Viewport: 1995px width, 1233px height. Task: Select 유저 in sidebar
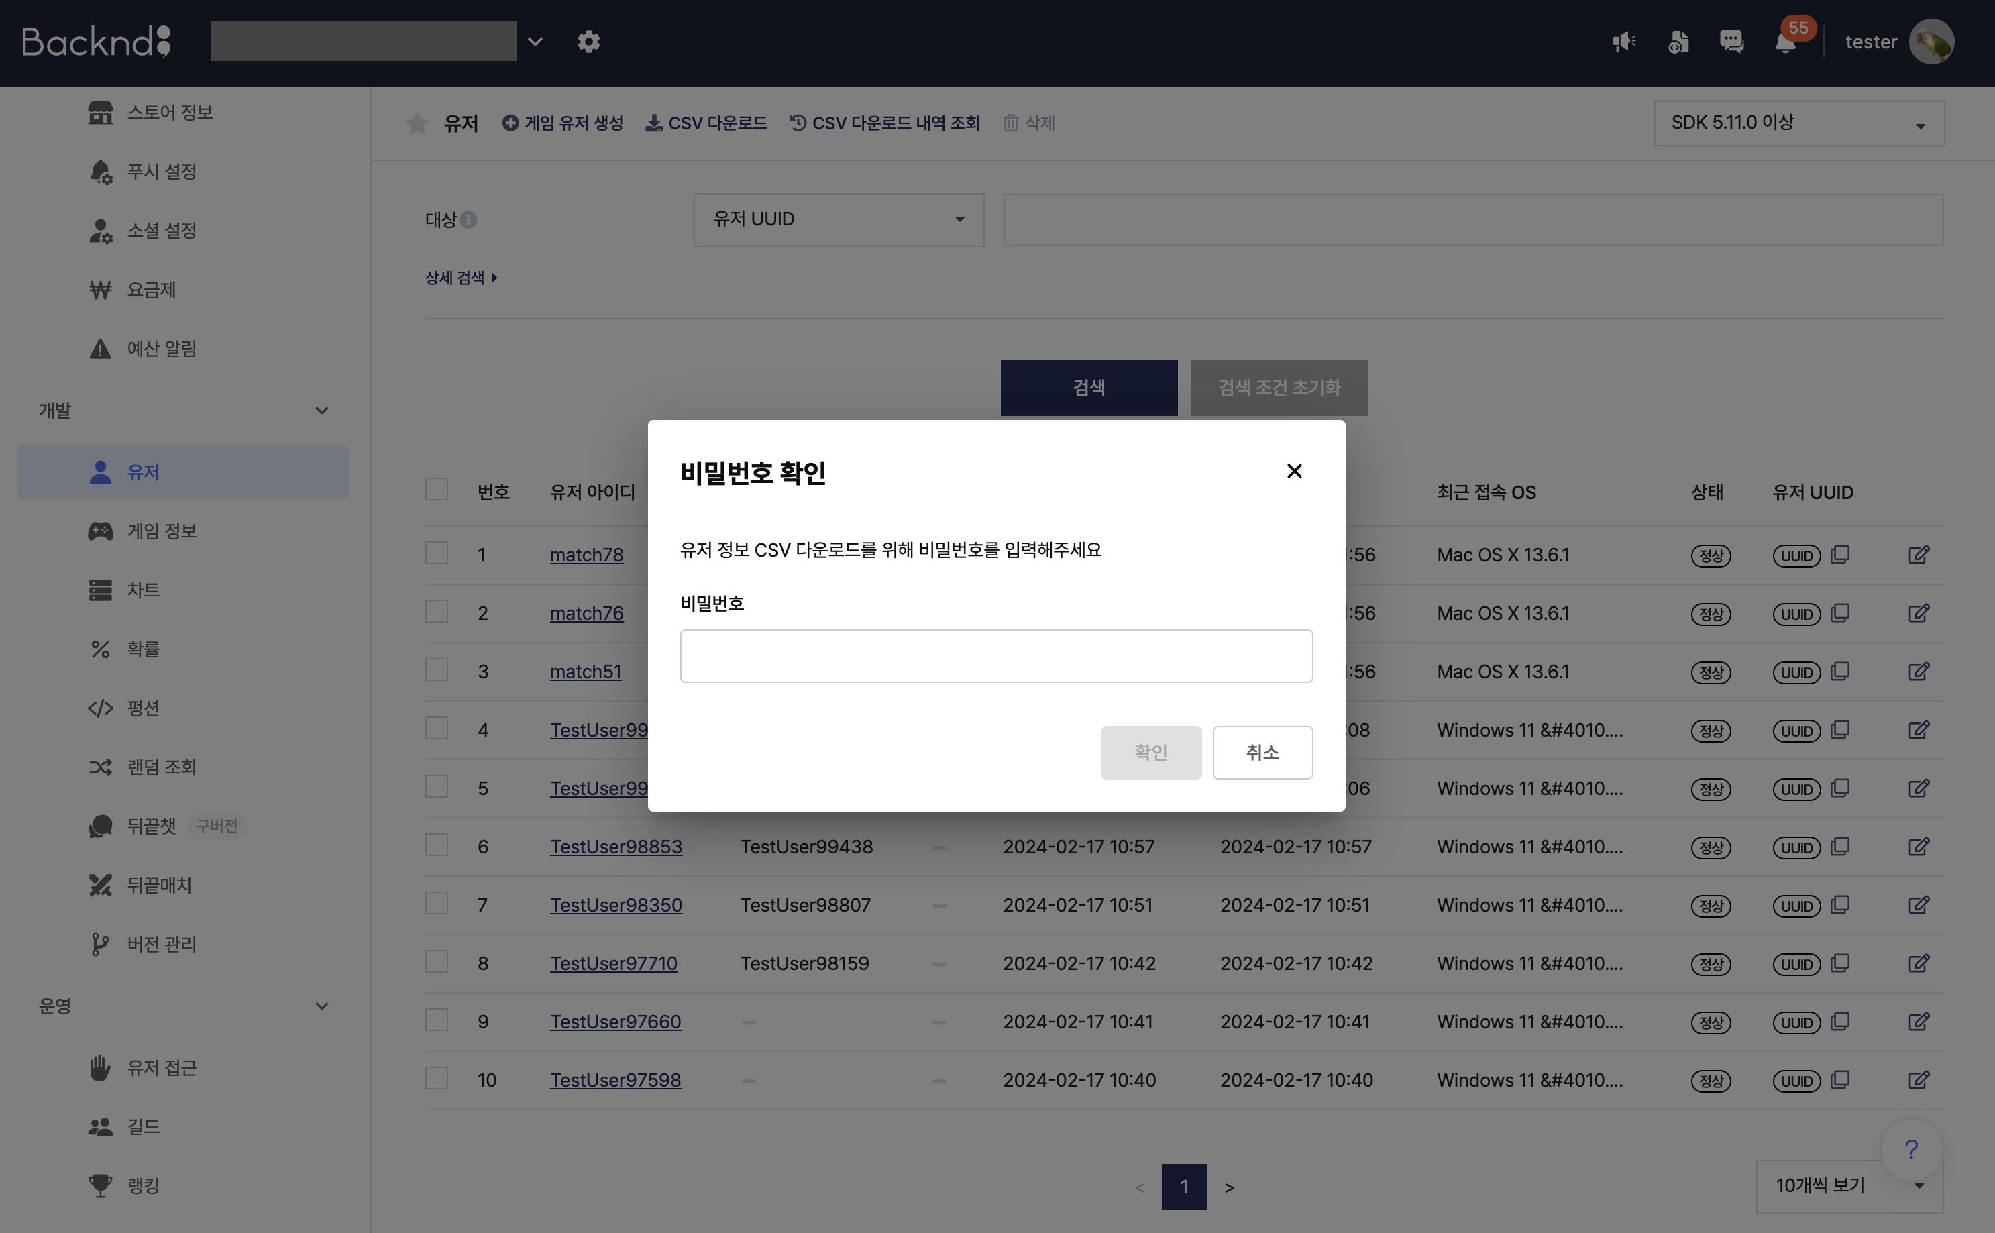[x=182, y=472]
